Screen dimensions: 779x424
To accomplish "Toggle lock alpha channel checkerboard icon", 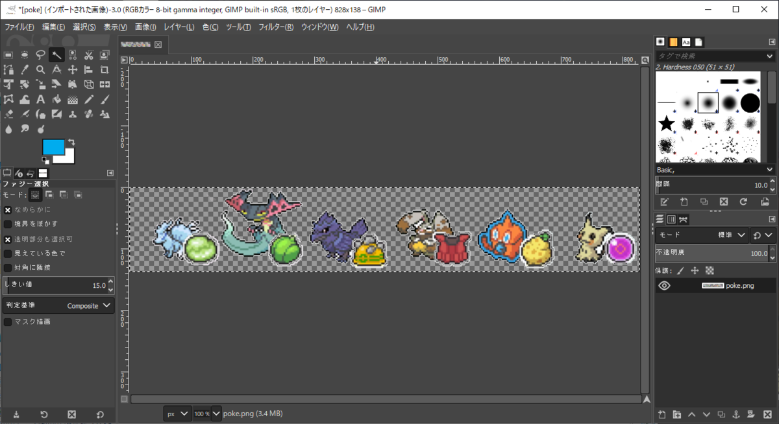I will 710,270.
